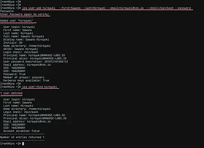Click the --email=hiroyuki@nzk.io argument
This screenshot has height=148, width=204.
[125, 8]
